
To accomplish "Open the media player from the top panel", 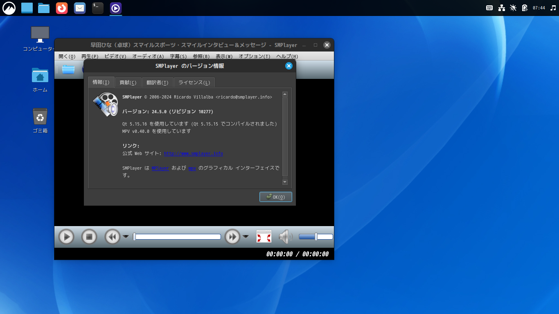I will 115,8.
